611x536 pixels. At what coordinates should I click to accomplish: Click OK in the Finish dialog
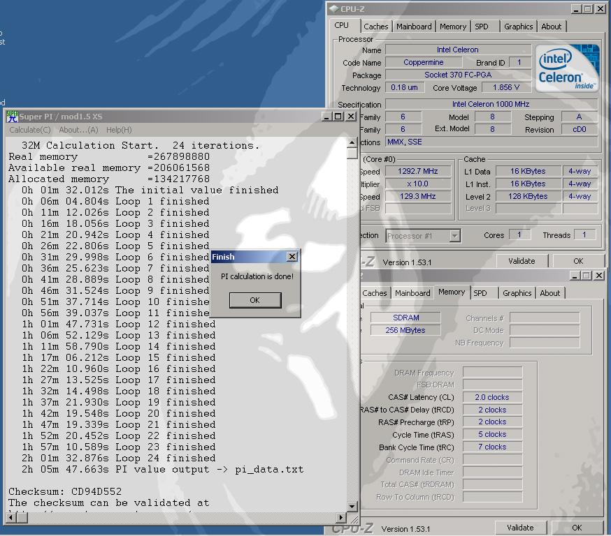click(255, 300)
